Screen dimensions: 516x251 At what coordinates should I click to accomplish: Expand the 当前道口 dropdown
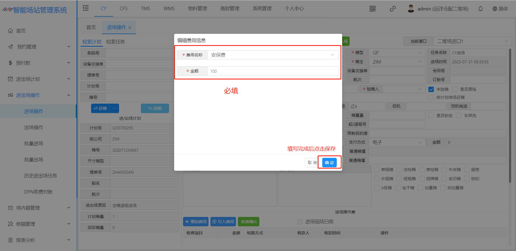[x=472, y=41]
